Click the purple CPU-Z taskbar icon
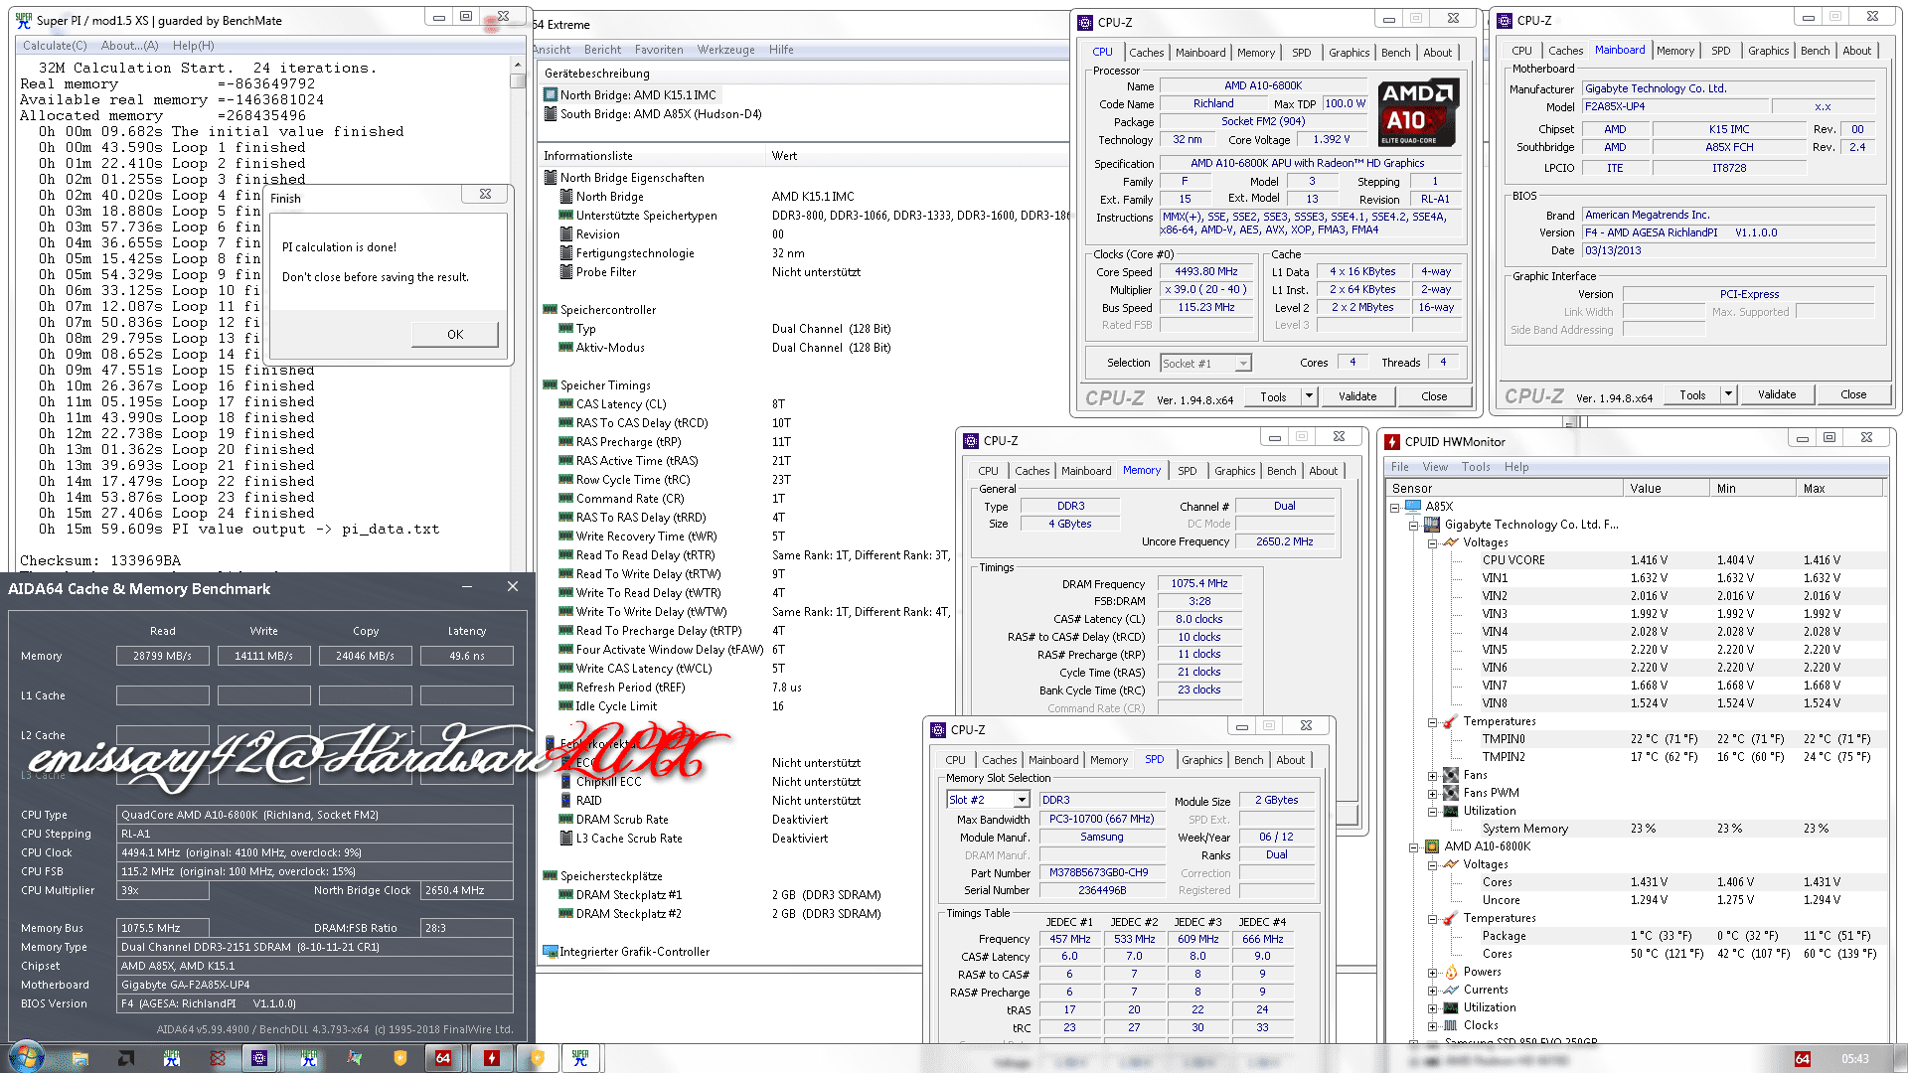This screenshot has height=1073, width=1908. pyautogui.click(x=259, y=1058)
